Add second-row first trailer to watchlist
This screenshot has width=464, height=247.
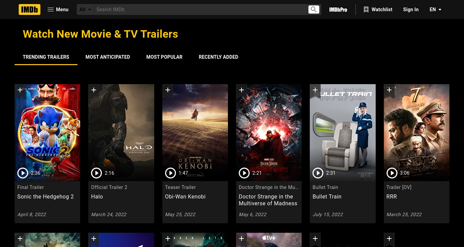pyautogui.click(x=20, y=239)
